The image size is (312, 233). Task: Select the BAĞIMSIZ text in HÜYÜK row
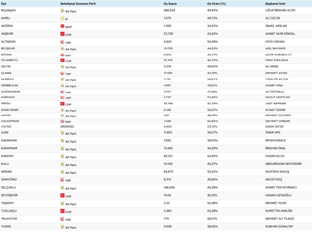[67, 126]
